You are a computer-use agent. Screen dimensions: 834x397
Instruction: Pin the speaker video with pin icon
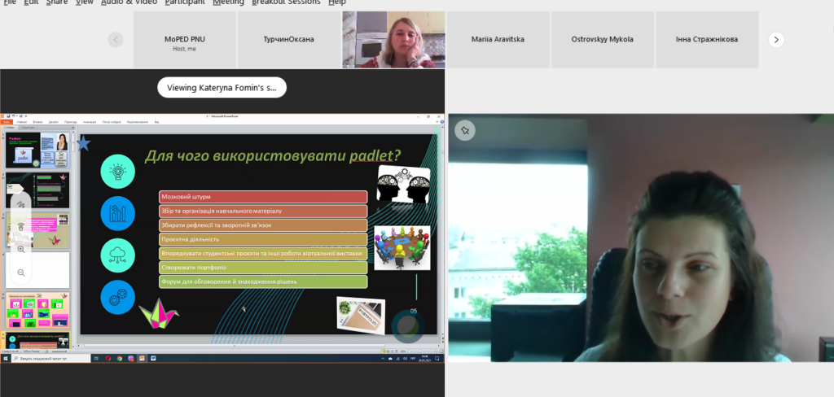tap(465, 130)
